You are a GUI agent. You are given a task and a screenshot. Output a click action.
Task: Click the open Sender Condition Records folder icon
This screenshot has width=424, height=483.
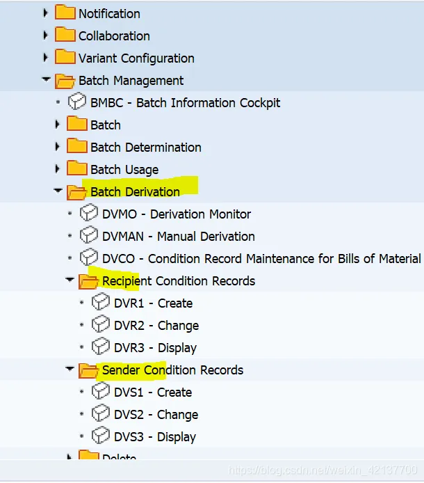click(88, 370)
